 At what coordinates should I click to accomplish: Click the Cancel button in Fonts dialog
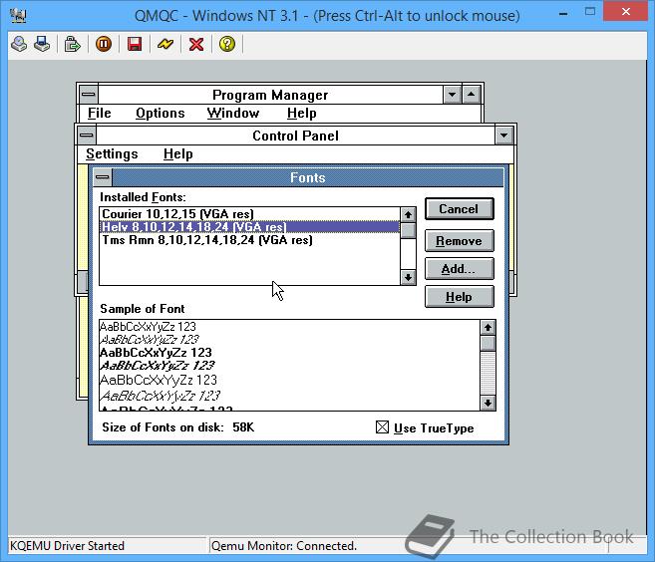pyautogui.click(x=459, y=209)
